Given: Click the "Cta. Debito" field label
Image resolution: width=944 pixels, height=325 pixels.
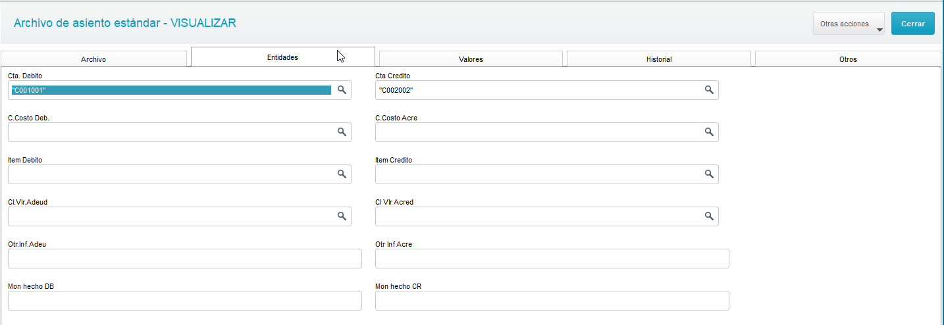Looking at the screenshot, I should 25,76.
